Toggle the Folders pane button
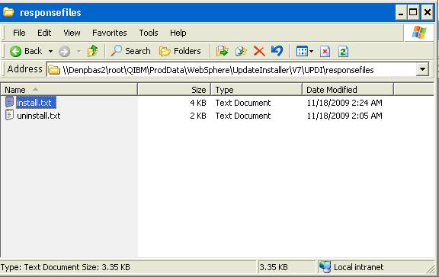439x277 pixels. point(180,51)
